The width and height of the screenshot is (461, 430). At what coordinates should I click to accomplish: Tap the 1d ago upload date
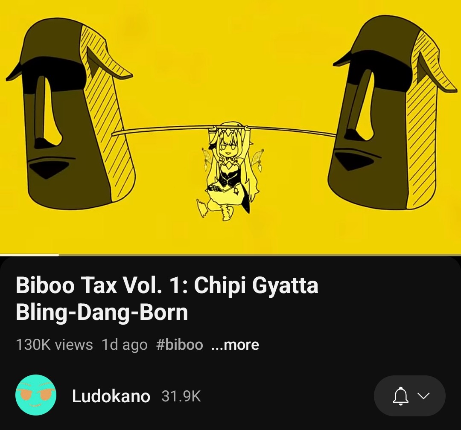[x=124, y=345]
